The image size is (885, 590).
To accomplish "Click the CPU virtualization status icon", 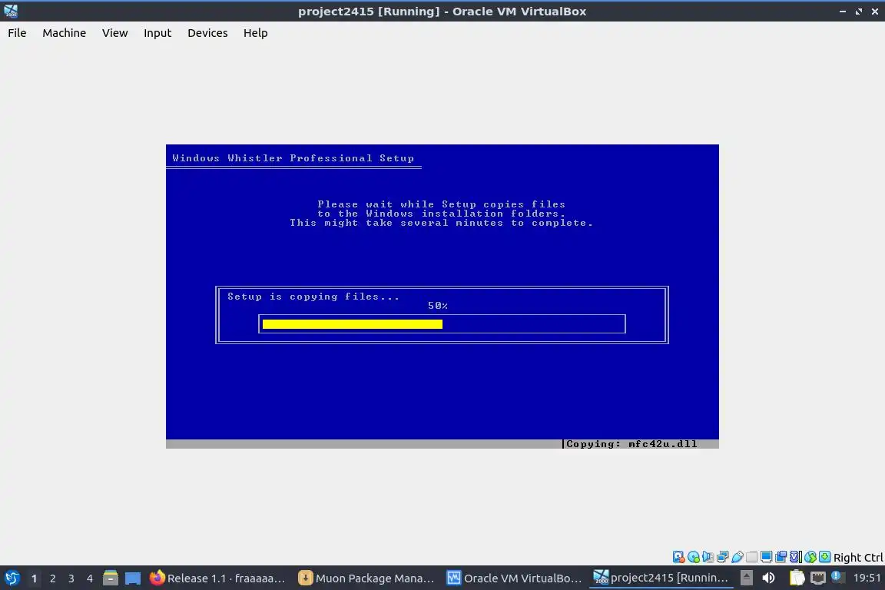I will click(795, 557).
